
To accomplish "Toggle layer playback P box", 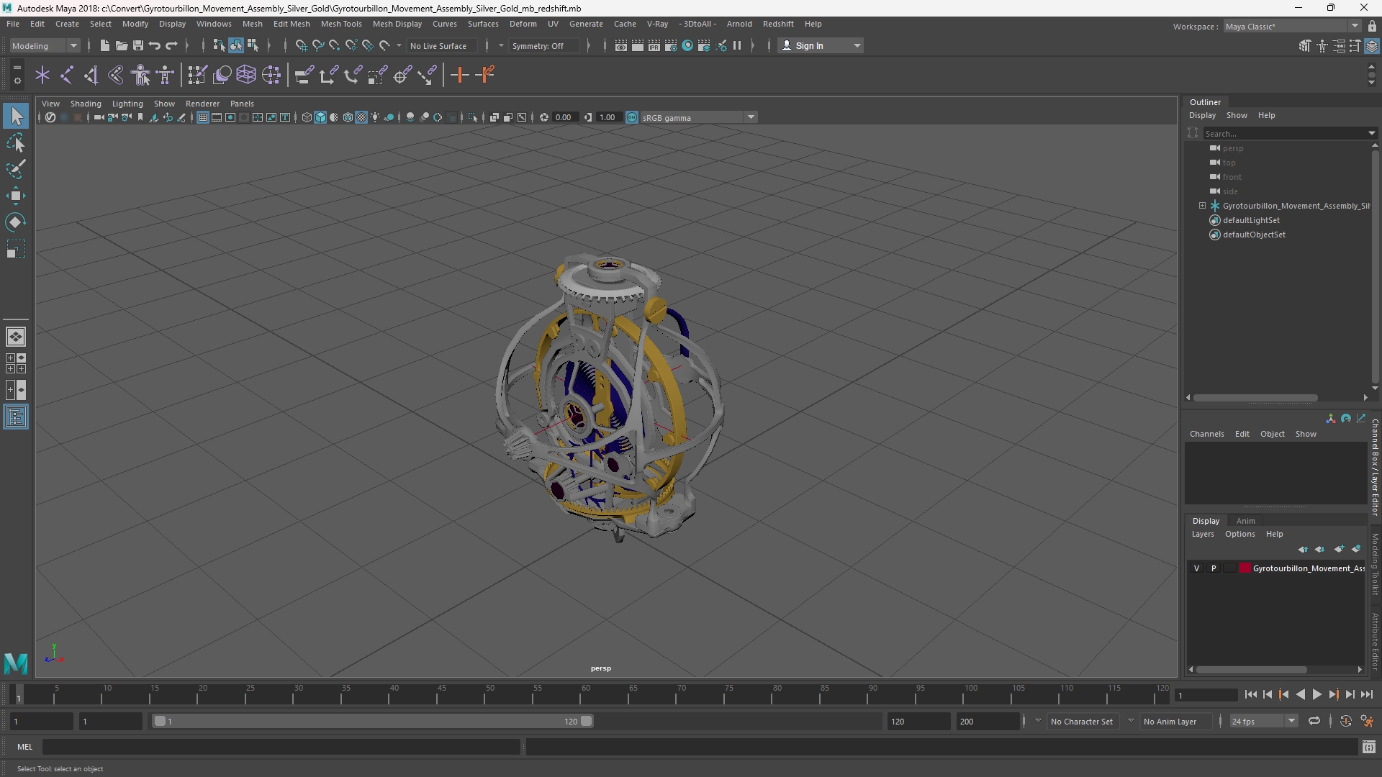I will pos(1214,568).
